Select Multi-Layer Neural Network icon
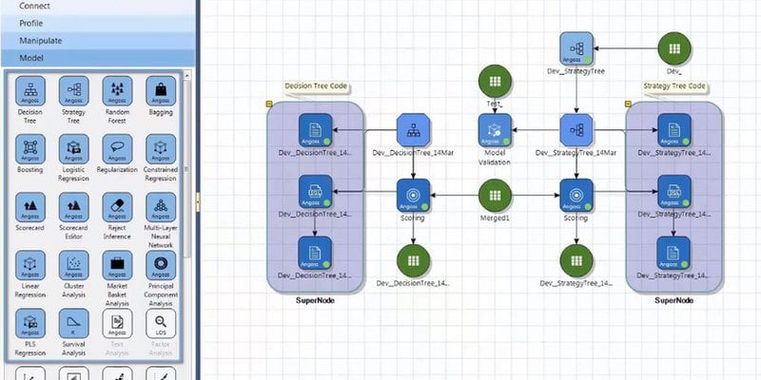This screenshot has width=761, height=380. (161, 207)
